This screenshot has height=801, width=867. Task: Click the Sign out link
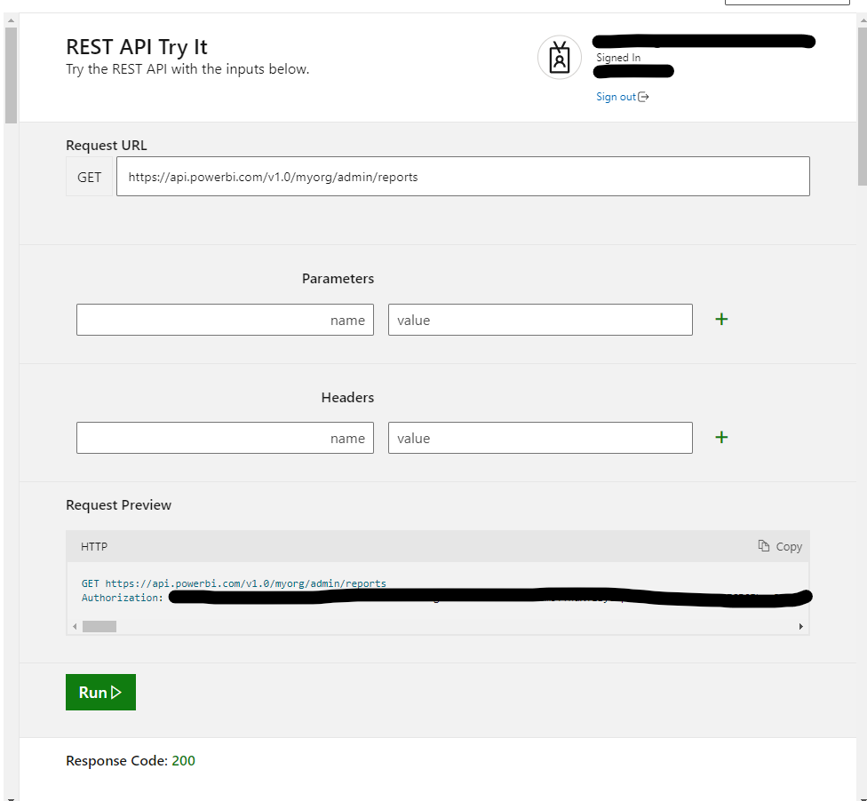(x=622, y=97)
